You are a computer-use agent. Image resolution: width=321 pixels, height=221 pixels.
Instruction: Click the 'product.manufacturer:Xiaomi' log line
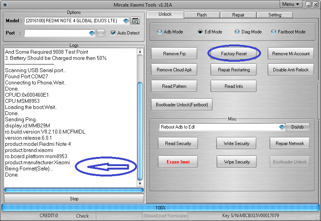click(38, 162)
